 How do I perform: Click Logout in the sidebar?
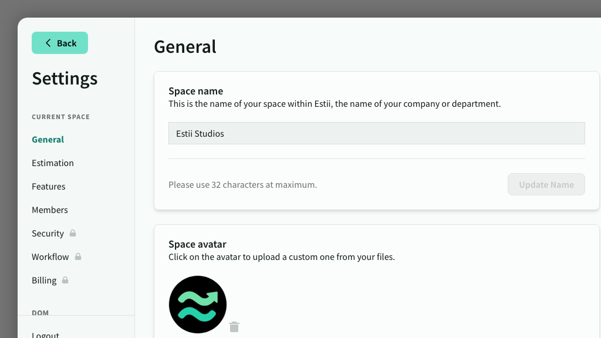click(46, 334)
